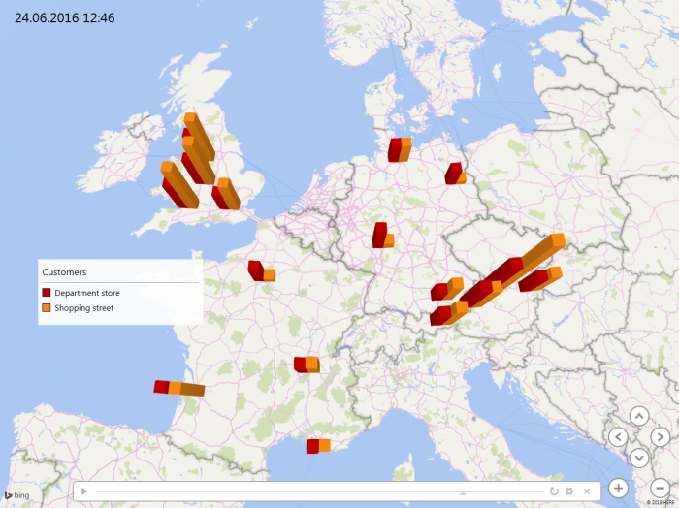Rotate map left with left arrow
679x508 pixels.
[x=618, y=436]
